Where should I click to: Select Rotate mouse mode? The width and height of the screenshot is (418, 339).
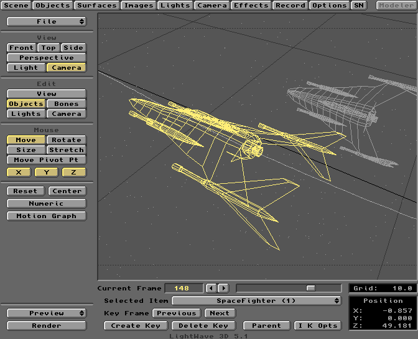click(67, 140)
